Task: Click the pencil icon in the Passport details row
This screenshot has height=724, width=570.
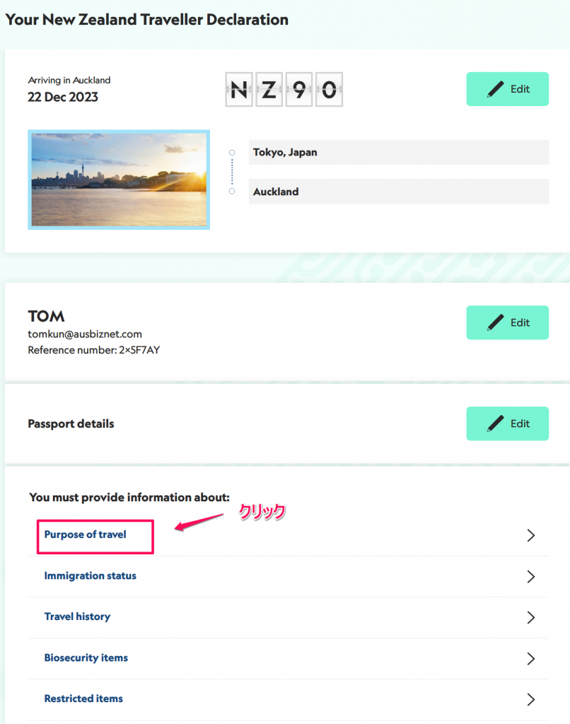Action: [x=495, y=424]
